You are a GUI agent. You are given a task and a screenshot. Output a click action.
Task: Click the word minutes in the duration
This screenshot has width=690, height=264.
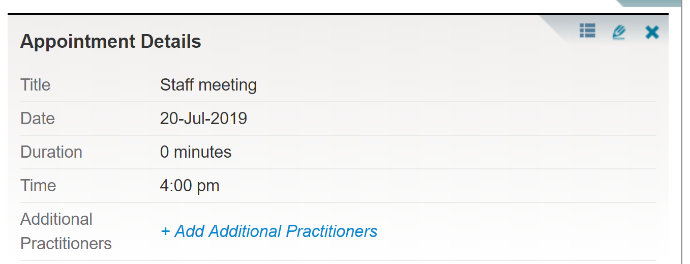point(203,152)
